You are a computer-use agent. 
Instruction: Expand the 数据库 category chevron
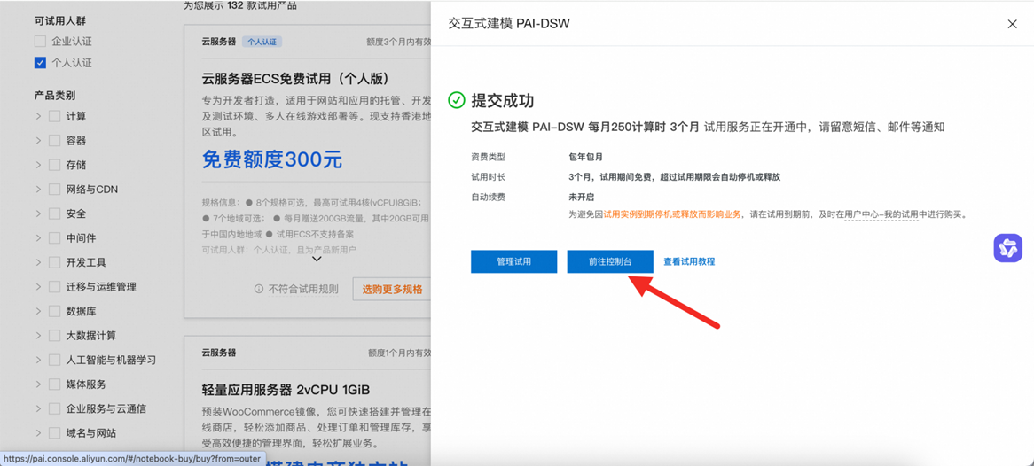[x=38, y=311]
